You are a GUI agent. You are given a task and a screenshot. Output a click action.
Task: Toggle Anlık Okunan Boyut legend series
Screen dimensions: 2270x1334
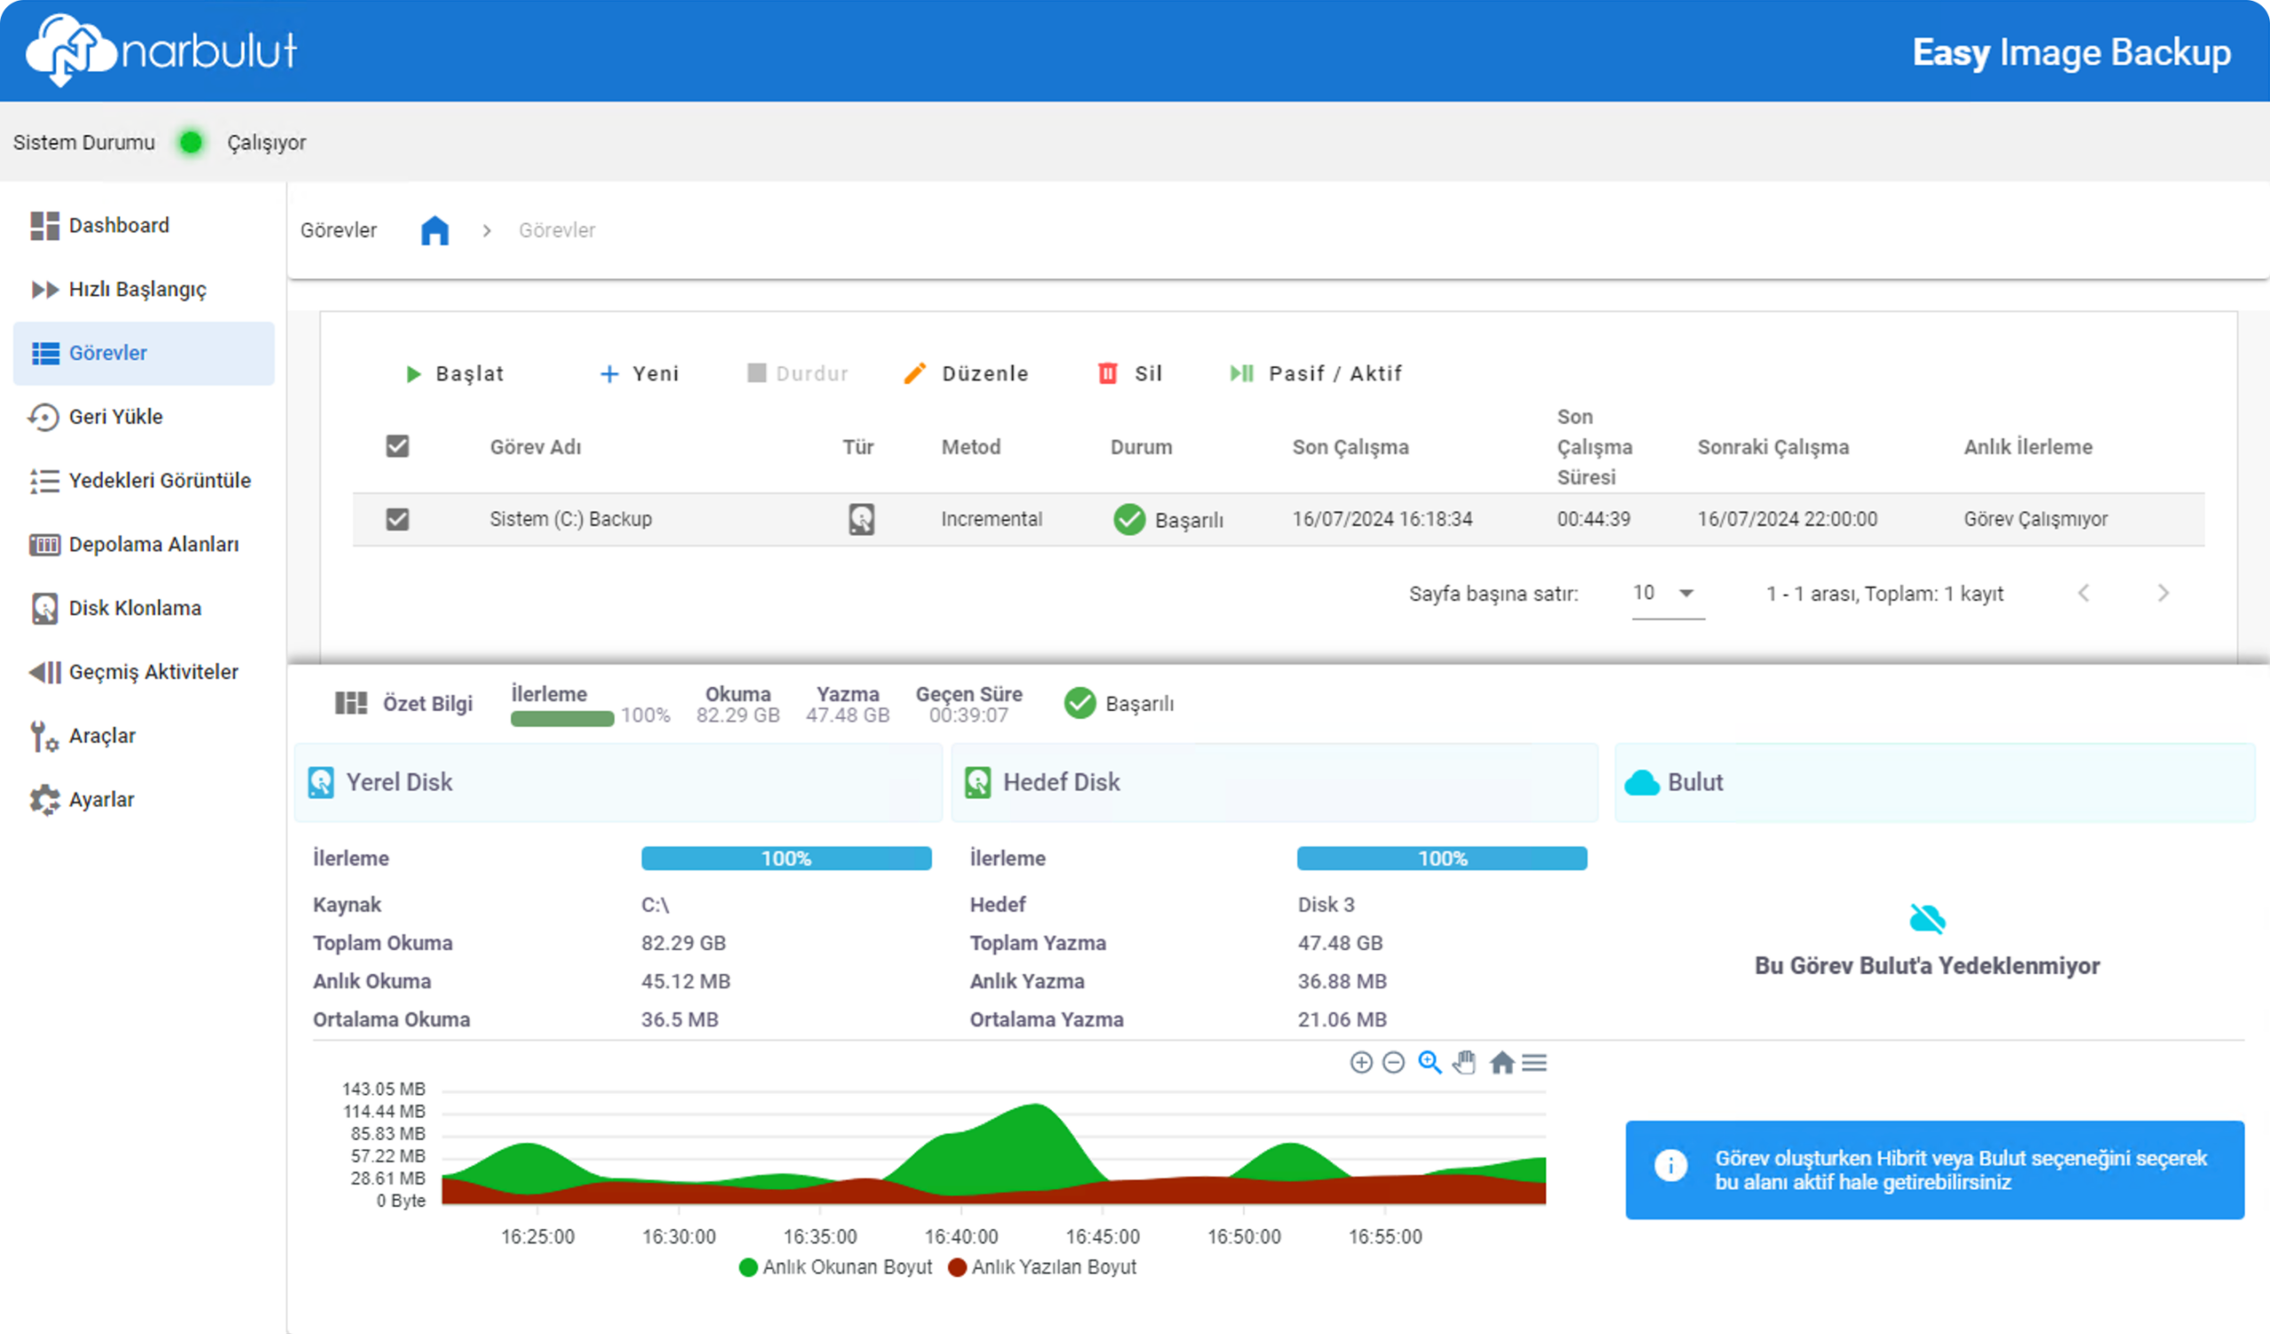[835, 1268]
